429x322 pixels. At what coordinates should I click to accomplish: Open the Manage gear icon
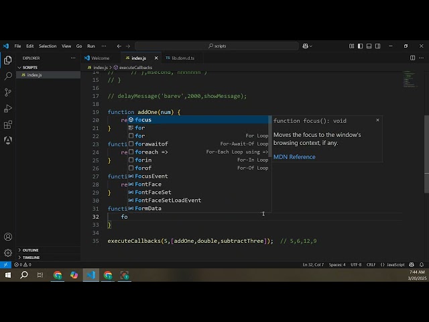click(x=8, y=253)
